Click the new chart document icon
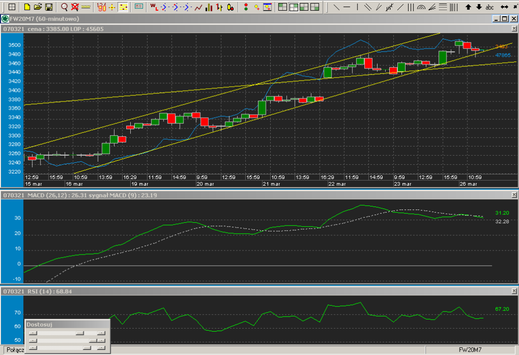Image resolution: width=519 pixels, height=355 pixels. 27,7
